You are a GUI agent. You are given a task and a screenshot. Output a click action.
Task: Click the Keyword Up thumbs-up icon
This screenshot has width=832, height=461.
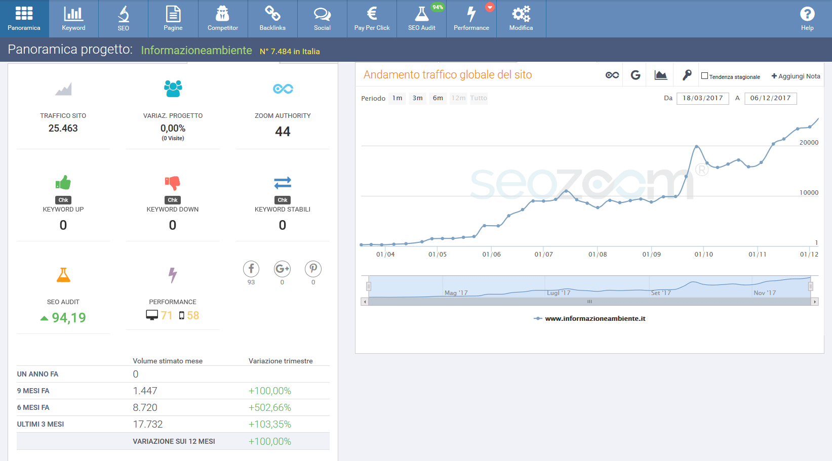pyautogui.click(x=63, y=182)
